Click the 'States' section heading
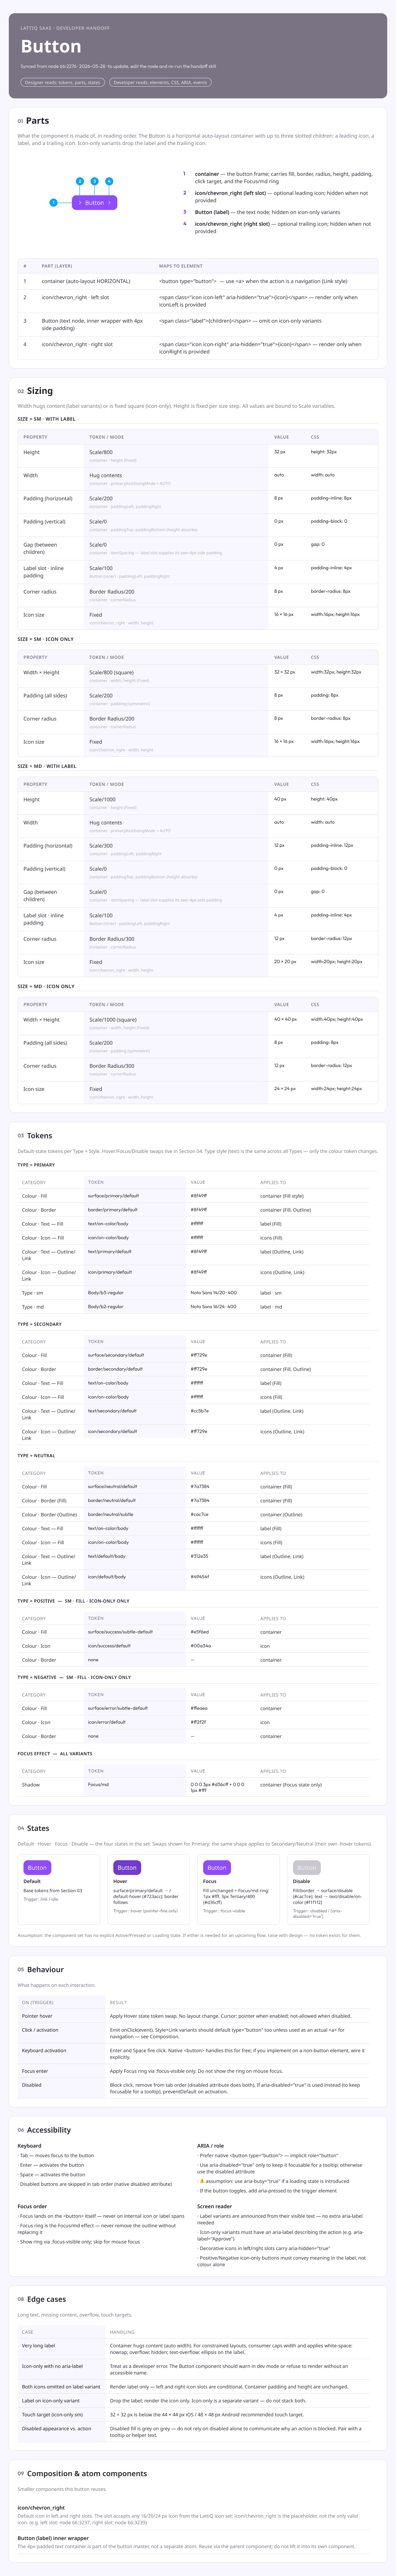 (x=38, y=1828)
